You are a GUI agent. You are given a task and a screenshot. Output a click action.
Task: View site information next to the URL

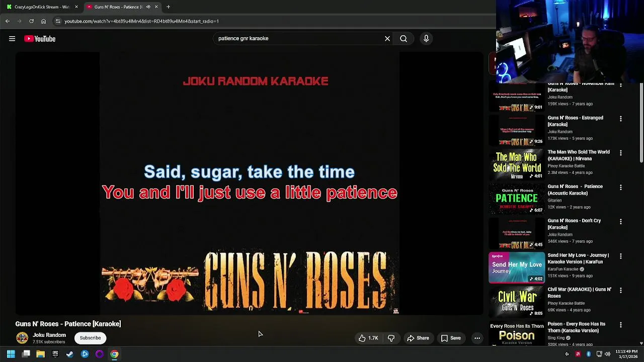(58, 21)
